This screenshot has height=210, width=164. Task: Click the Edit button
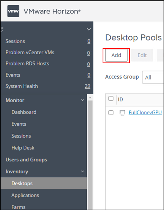pyautogui.click(x=142, y=55)
